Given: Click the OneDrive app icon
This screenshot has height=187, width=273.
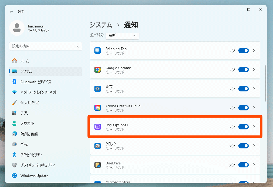Looking at the screenshot, I should click(98, 165).
